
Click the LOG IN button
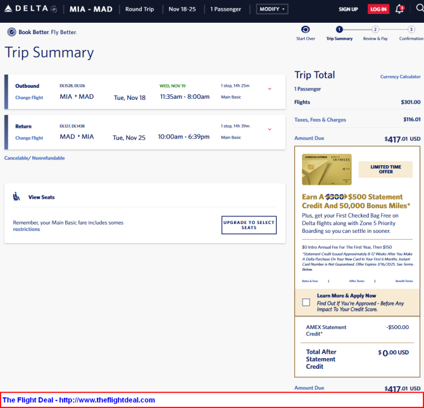(x=378, y=9)
